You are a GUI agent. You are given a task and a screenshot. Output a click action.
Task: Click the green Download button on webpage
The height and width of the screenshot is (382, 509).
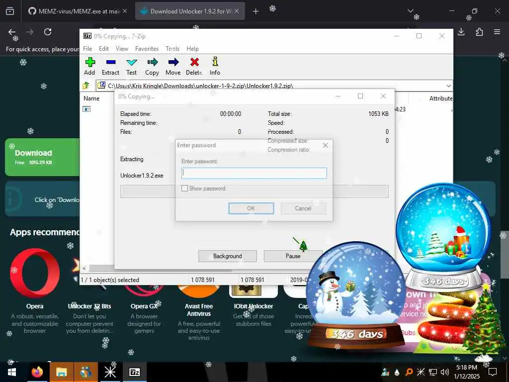42,157
